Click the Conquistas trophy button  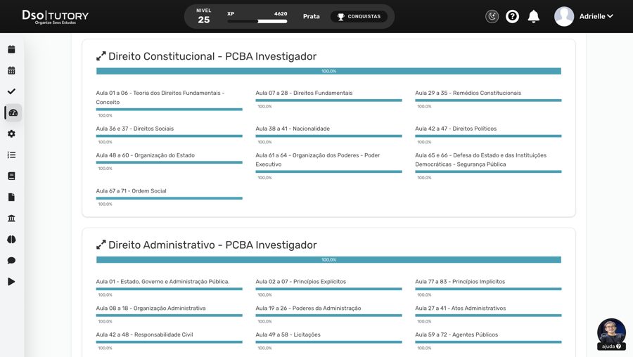(359, 17)
